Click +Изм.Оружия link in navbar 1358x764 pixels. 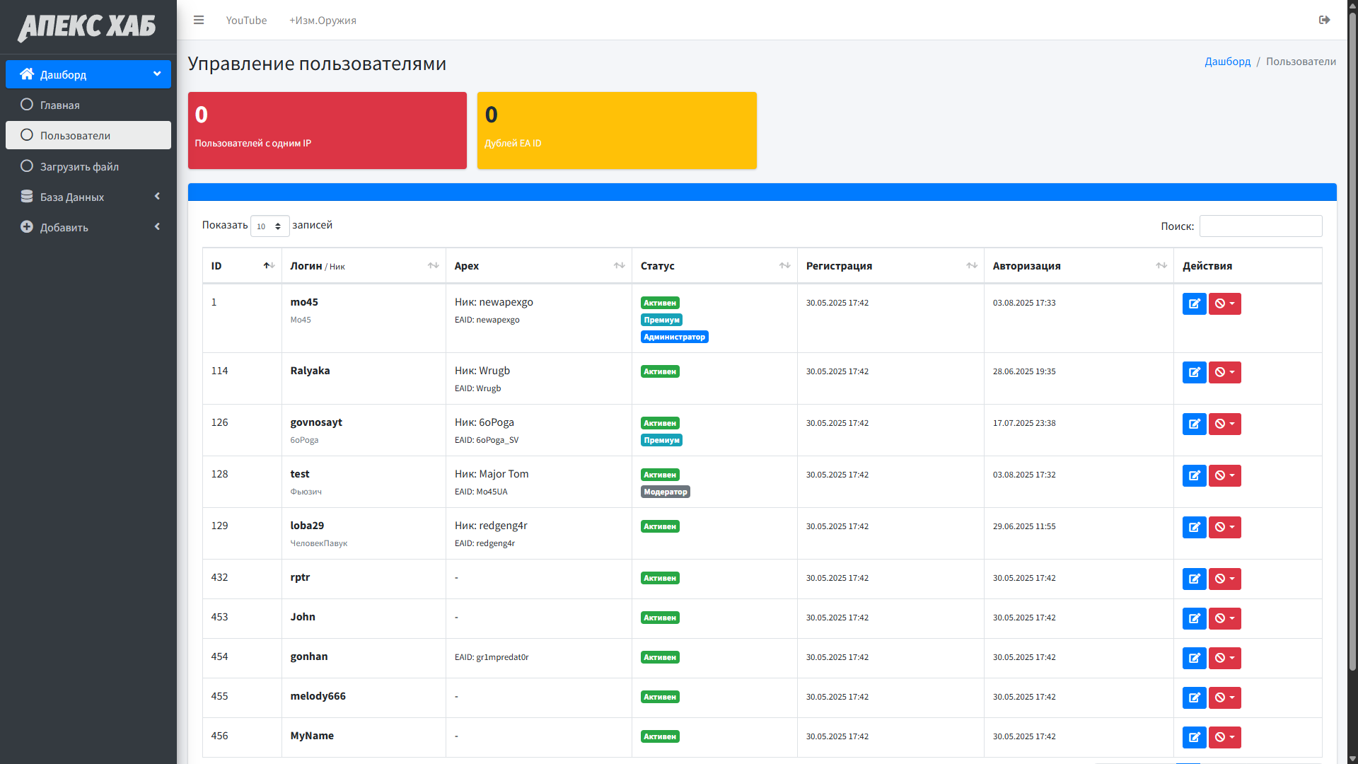[x=323, y=21]
